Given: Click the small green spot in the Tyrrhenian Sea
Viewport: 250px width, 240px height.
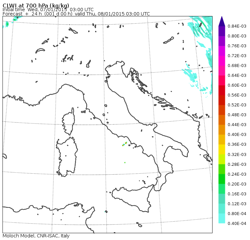Looking at the screenshot, I should point(125,163).
